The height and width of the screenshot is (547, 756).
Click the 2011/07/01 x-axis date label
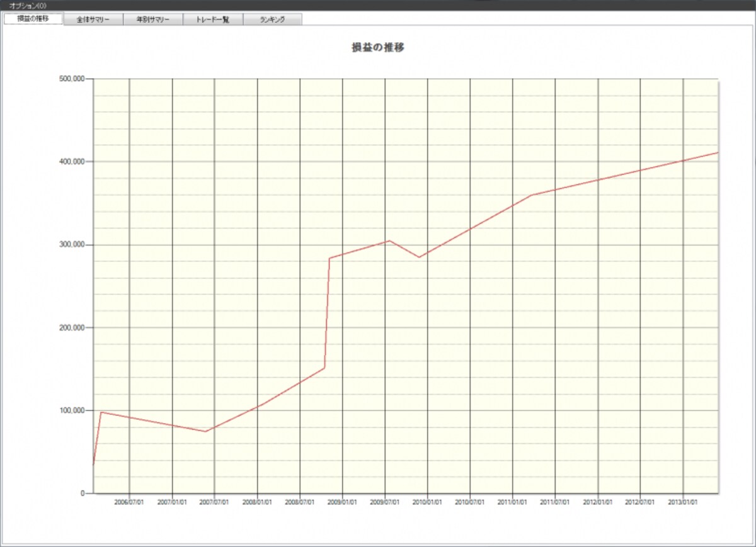(555, 503)
